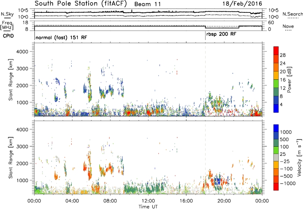Click the 'Freq. [MHz]' axis label

[7, 25]
